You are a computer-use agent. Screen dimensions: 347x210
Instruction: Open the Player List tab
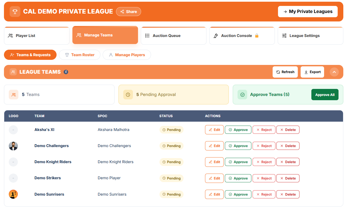pyautogui.click(x=37, y=36)
